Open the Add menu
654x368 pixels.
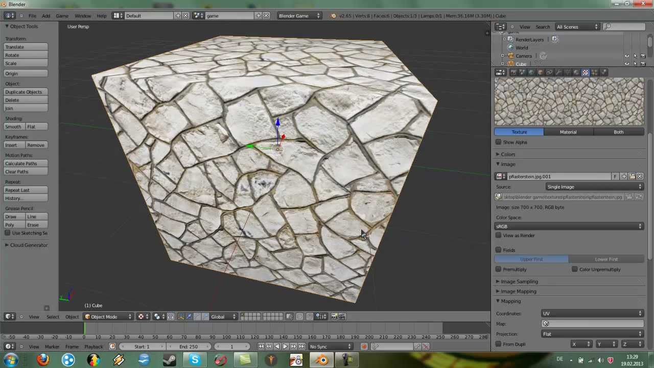point(46,16)
